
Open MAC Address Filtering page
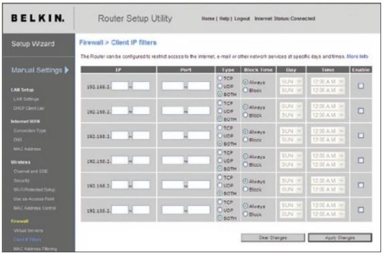[35, 249]
